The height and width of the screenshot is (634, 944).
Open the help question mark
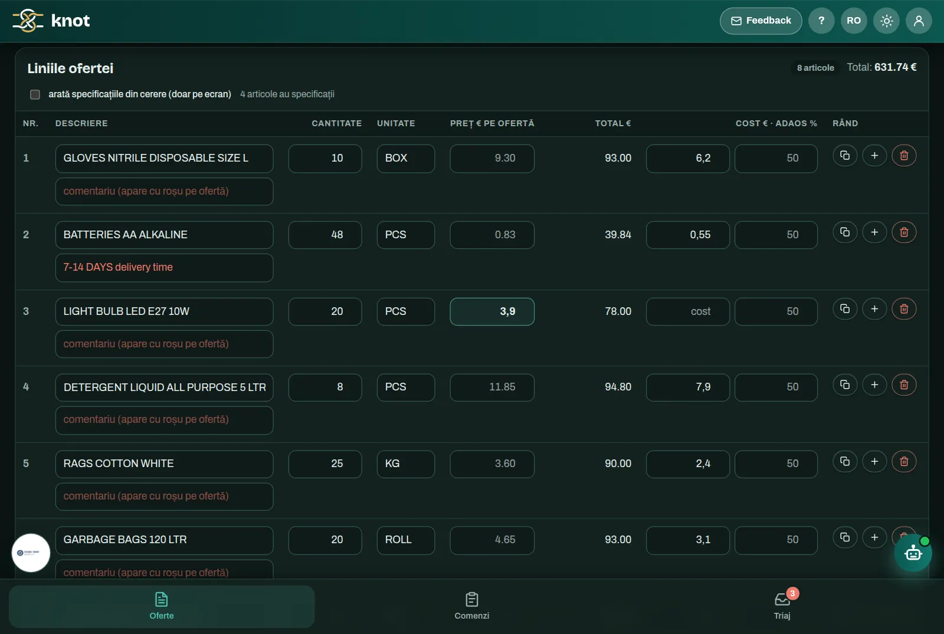click(821, 21)
